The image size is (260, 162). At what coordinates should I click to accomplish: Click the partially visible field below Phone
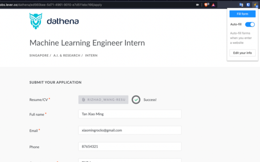pos(130,160)
